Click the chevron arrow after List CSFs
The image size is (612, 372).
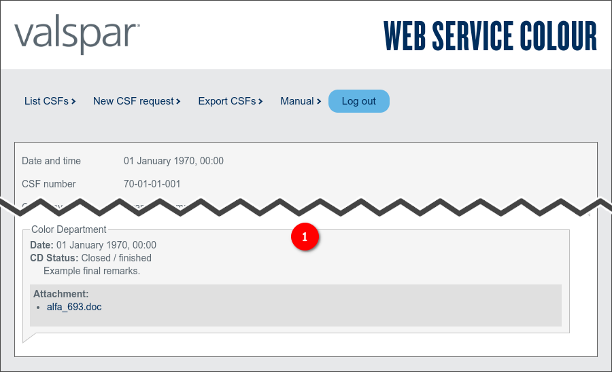point(73,102)
